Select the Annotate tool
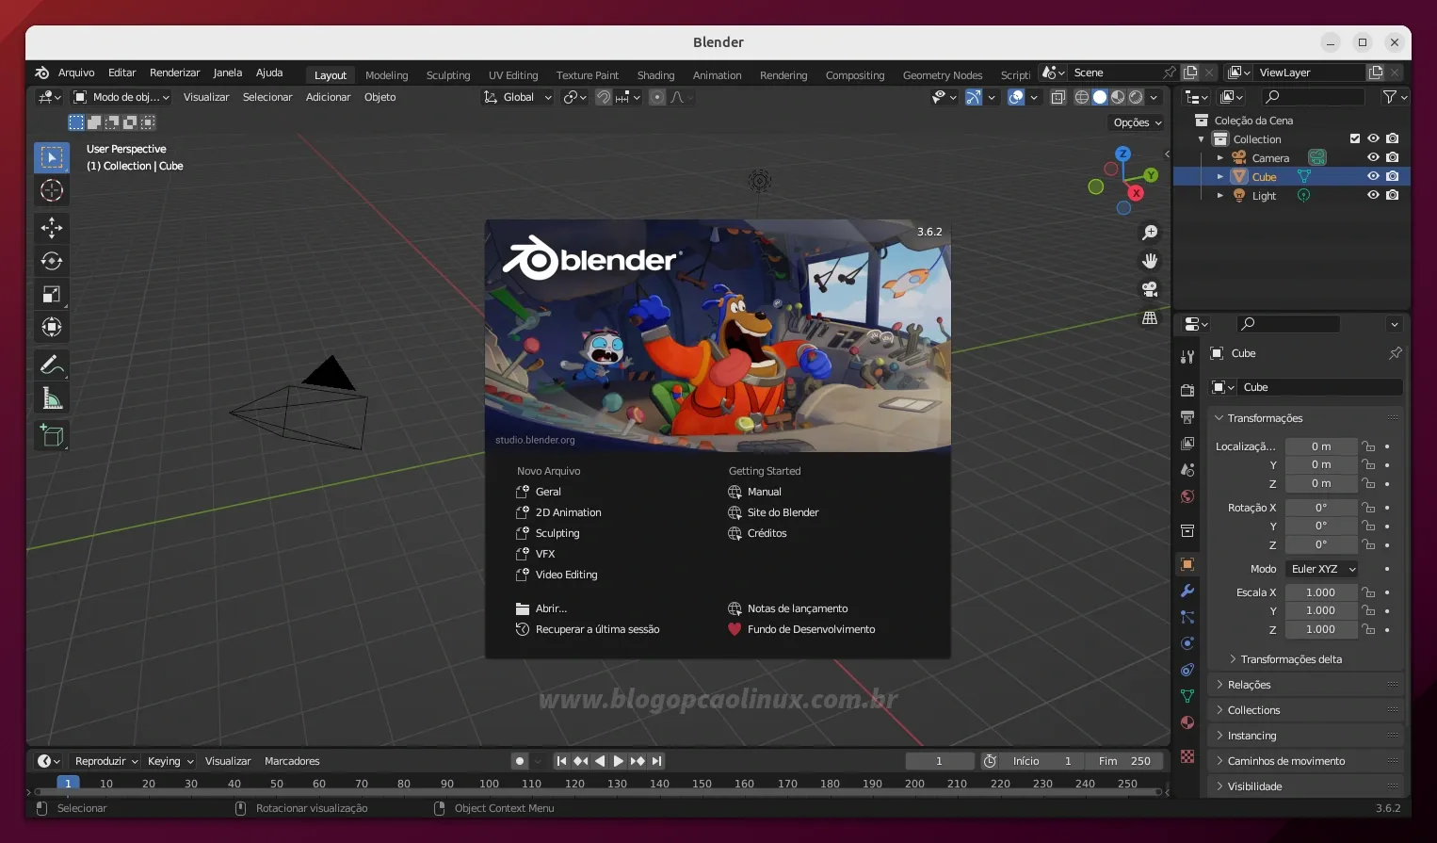 (52, 365)
